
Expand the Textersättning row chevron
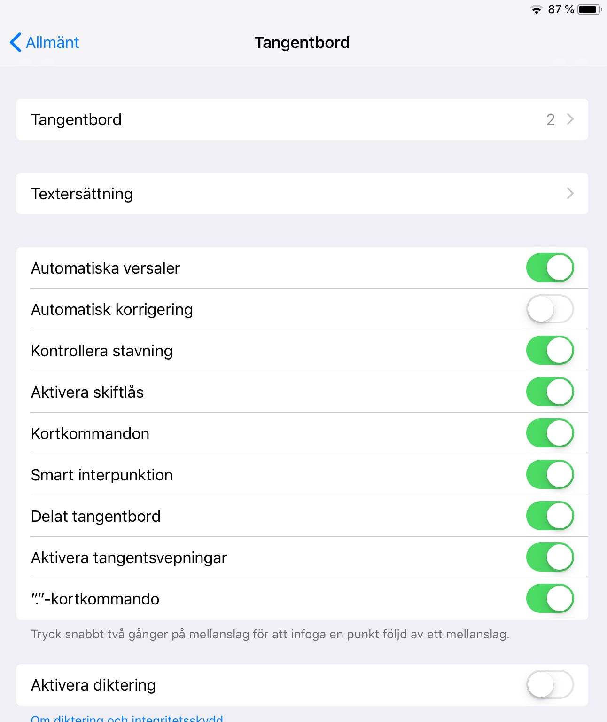(570, 194)
